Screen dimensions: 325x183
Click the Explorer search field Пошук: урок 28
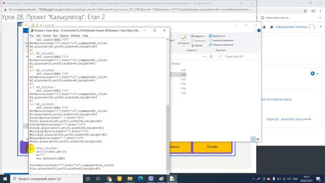click(x=238, y=56)
